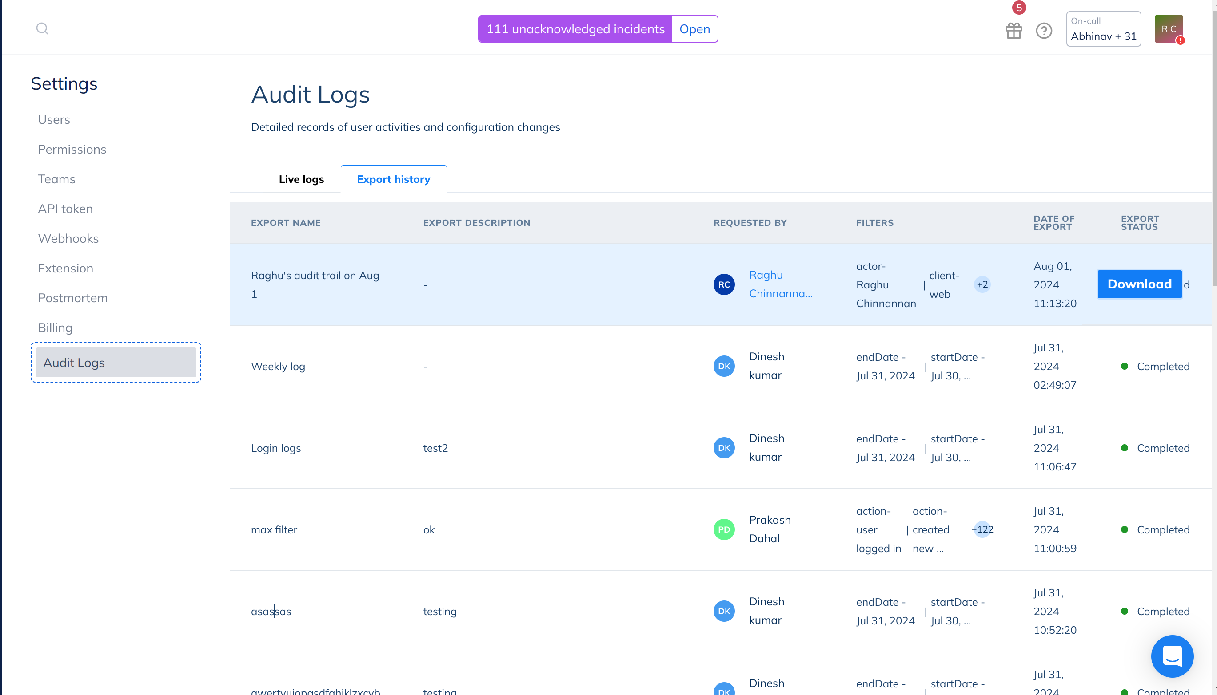Open the Billing settings page
Screen dimensions: 1217x695
(x=56, y=328)
